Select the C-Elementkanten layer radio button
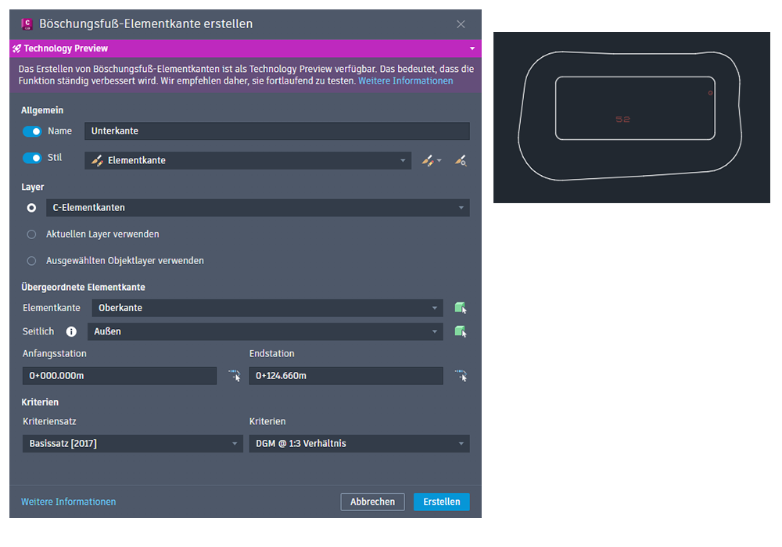782x547 pixels. (31, 208)
